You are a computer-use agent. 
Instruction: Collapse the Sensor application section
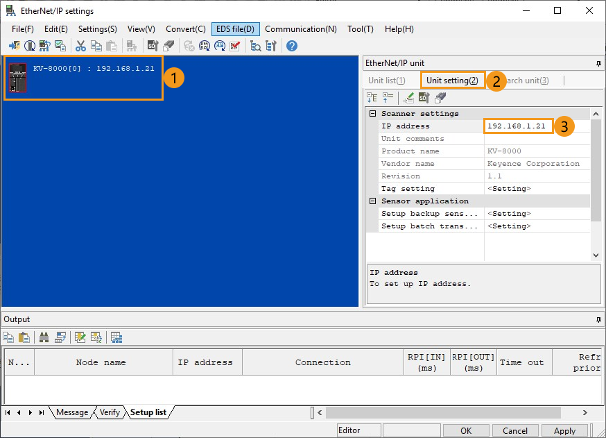click(372, 201)
